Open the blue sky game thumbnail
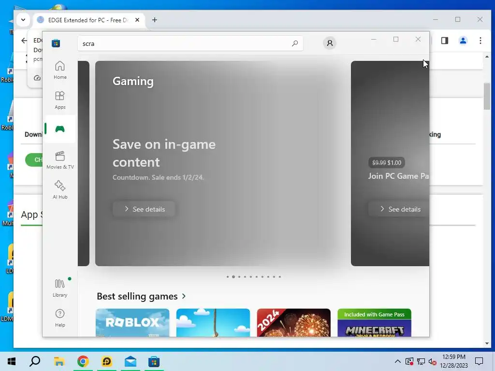The width and height of the screenshot is (495, 371). pyautogui.click(x=213, y=322)
